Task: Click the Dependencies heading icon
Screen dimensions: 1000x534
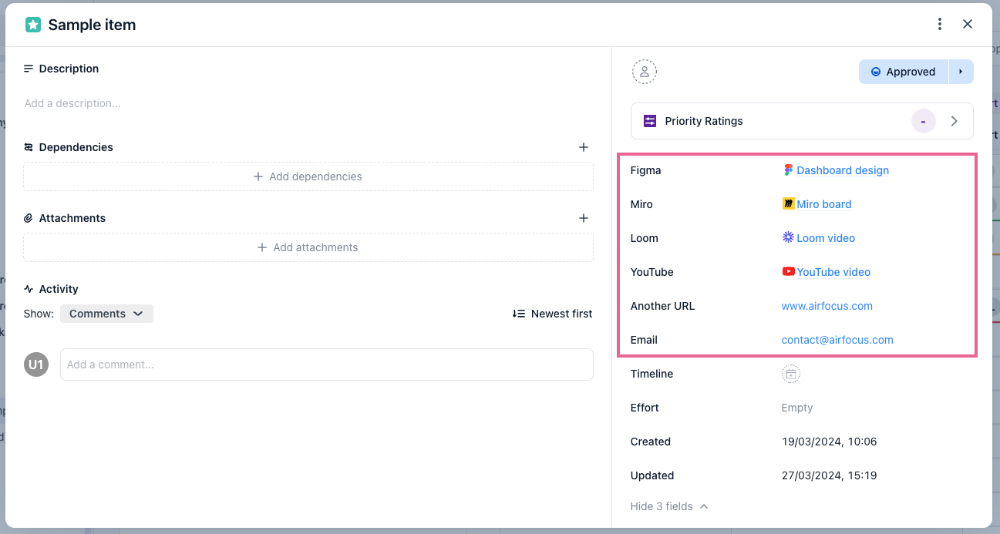Action: (x=29, y=147)
